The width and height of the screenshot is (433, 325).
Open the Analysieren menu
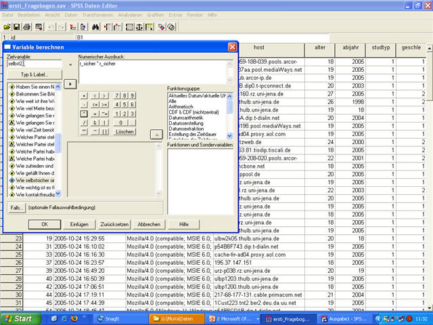click(x=129, y=14)
